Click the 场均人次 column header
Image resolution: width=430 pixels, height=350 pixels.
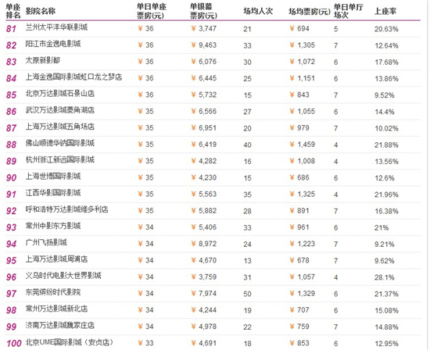pos(258,11)
